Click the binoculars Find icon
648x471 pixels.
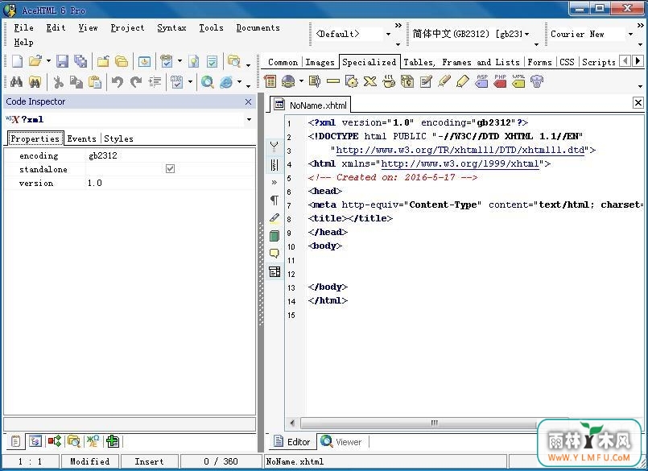[x=16, y=82]
